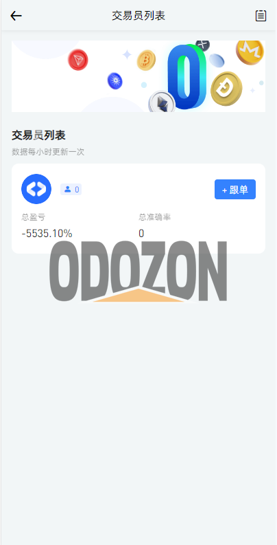Click the red TRON coin in the banner

pos(78,60)
